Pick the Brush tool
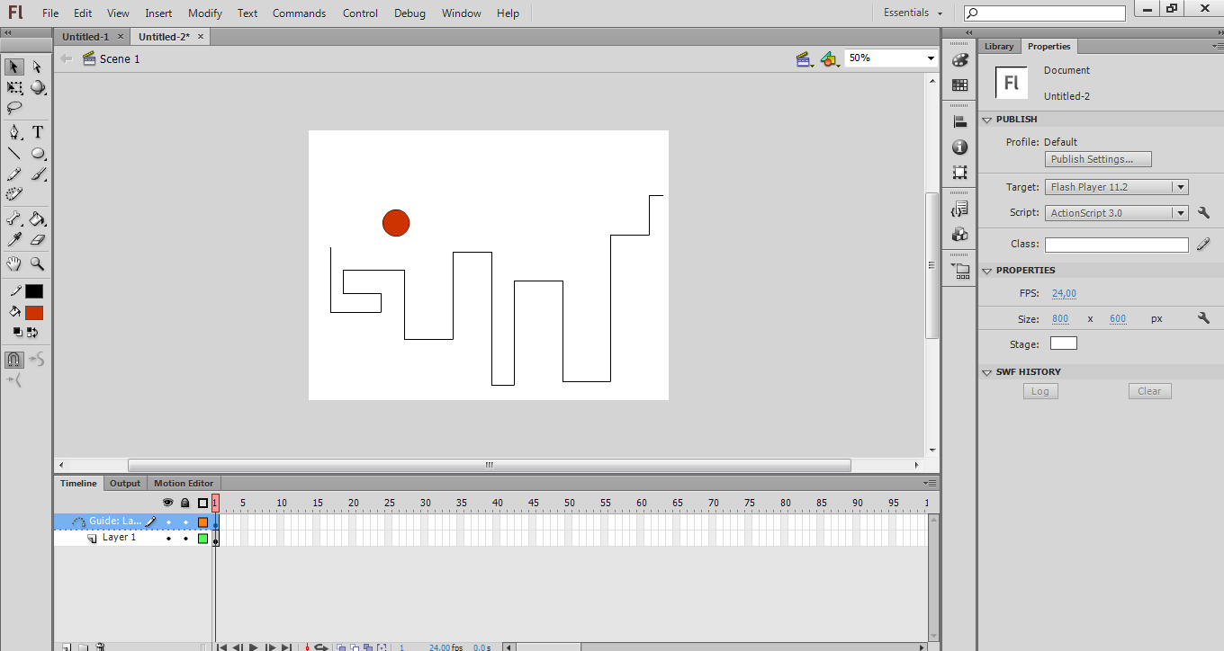Screen dimensions: 1224x651 (x=36, y=174)
